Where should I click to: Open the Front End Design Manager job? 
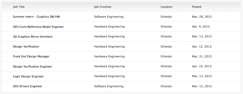click(x=31, y=56)
